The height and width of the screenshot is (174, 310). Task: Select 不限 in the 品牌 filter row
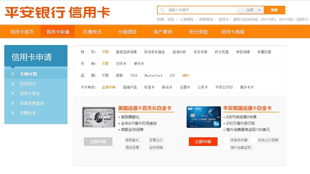point(105,75)
